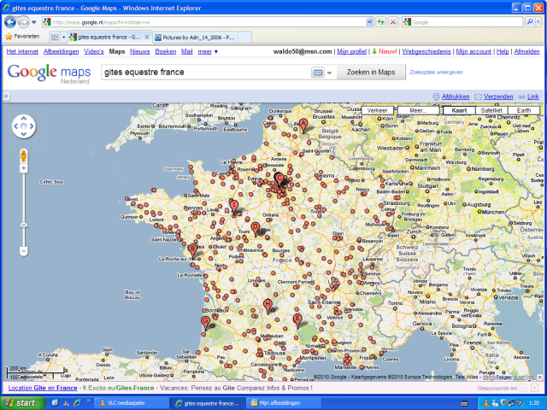Click the Link permalink option
The image size is (547, 410).
pos(532,97)
